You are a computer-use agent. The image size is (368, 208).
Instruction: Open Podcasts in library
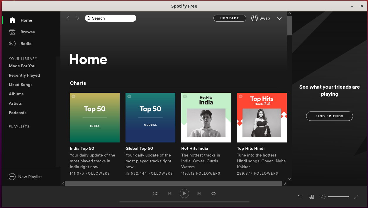coord(18,113)
